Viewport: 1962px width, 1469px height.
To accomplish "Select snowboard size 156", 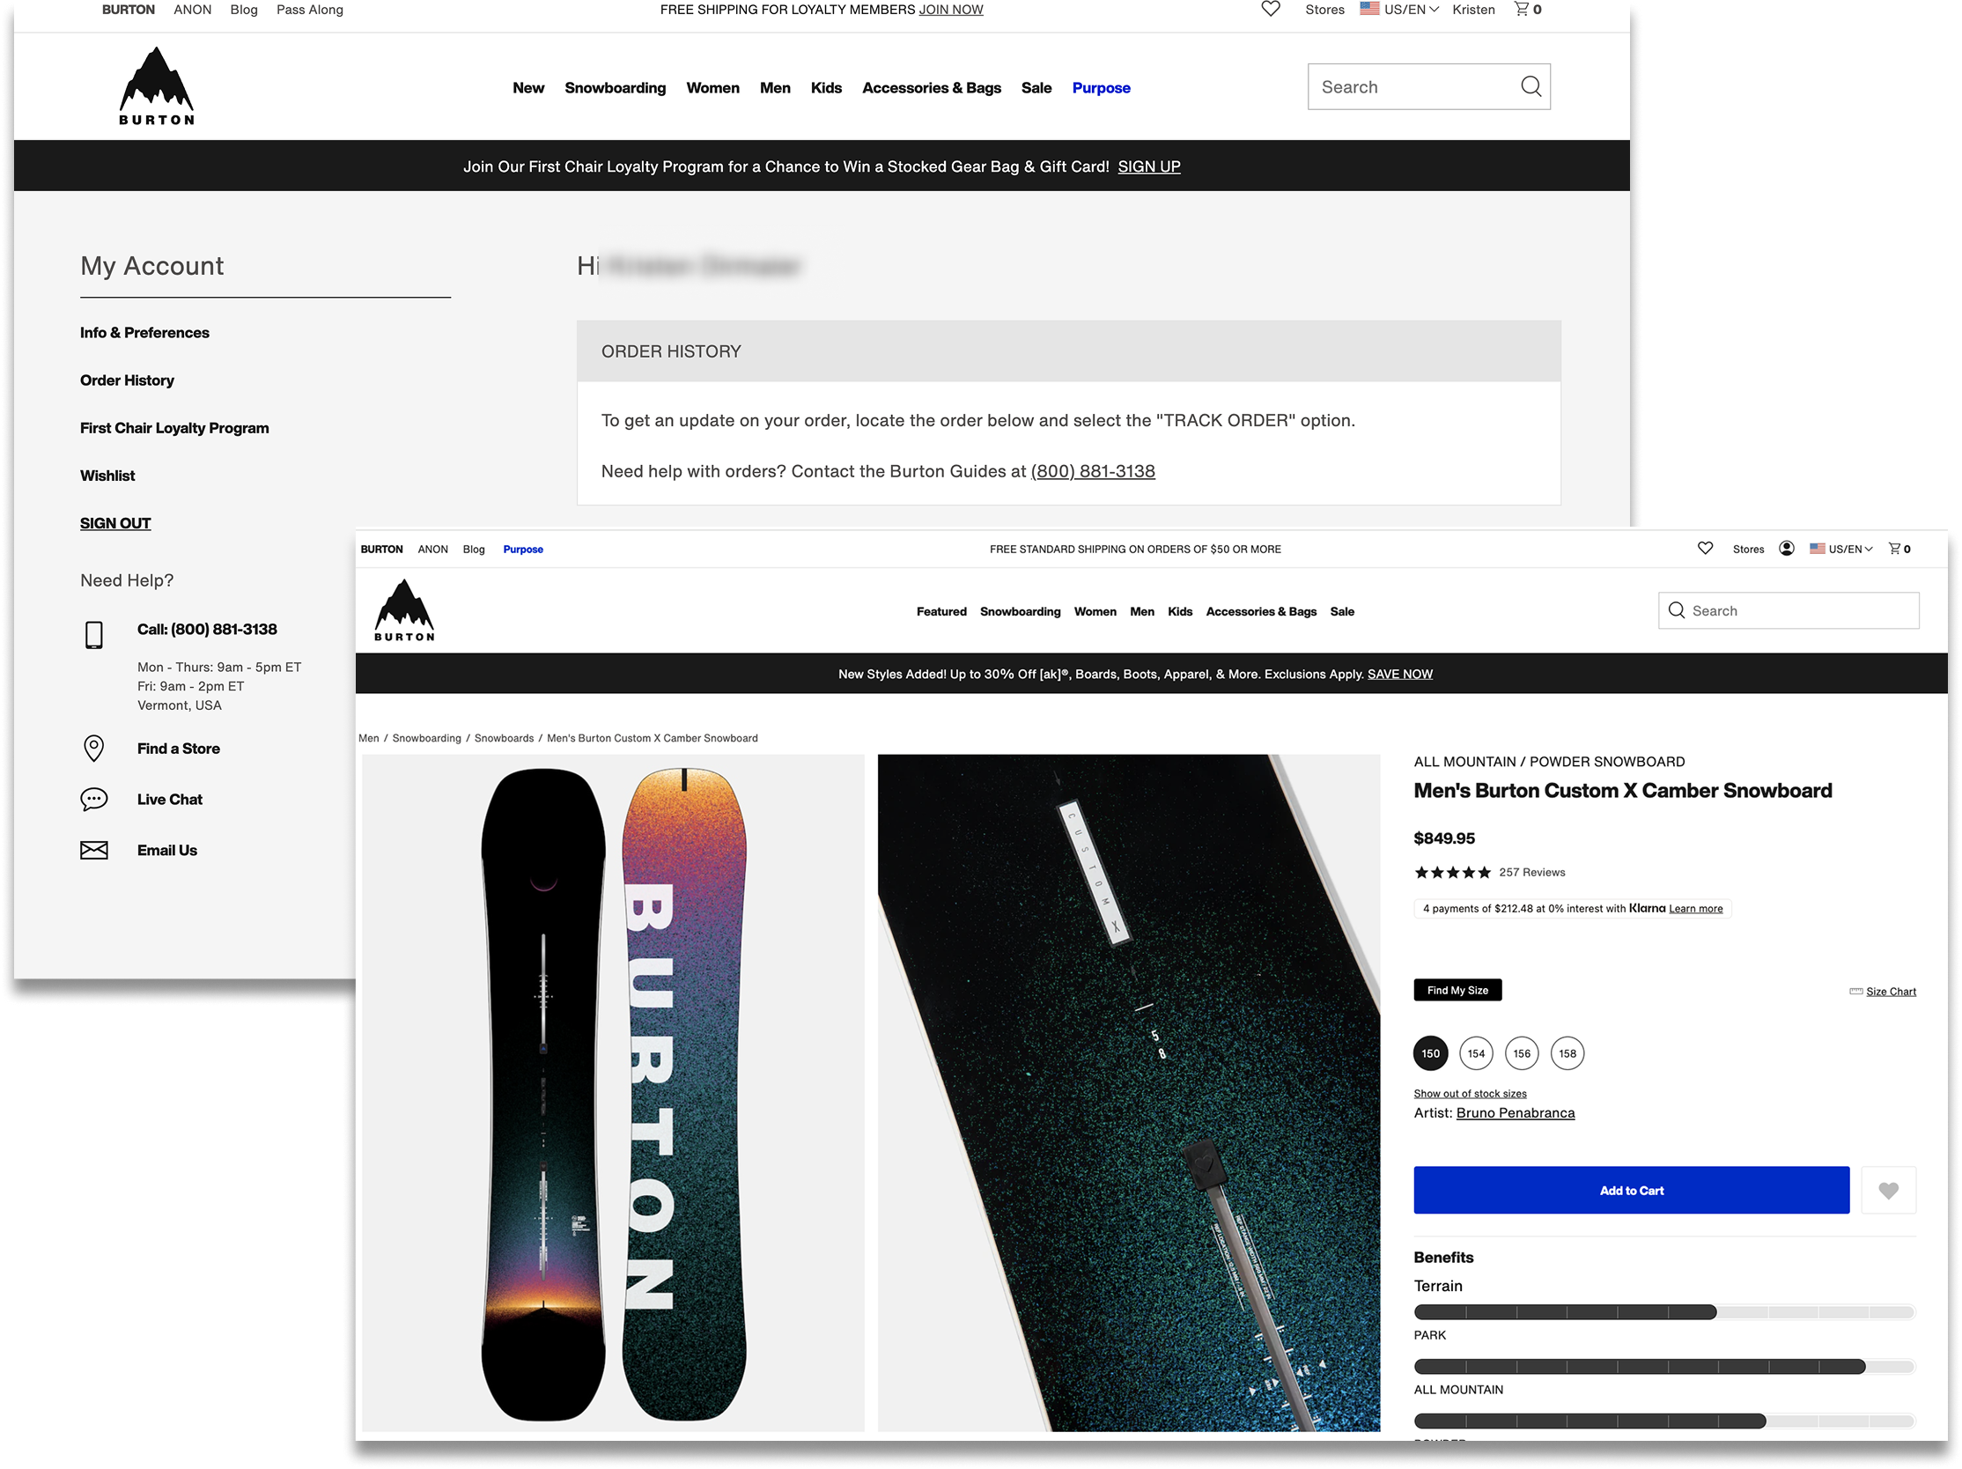I will tap(1522, 1053).
